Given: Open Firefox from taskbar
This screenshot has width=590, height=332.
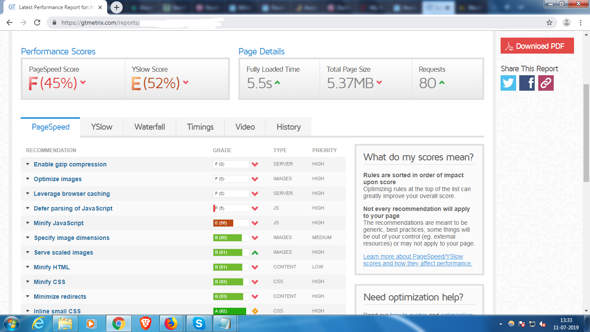Looking at the screenshot, I should click(171, 323).
